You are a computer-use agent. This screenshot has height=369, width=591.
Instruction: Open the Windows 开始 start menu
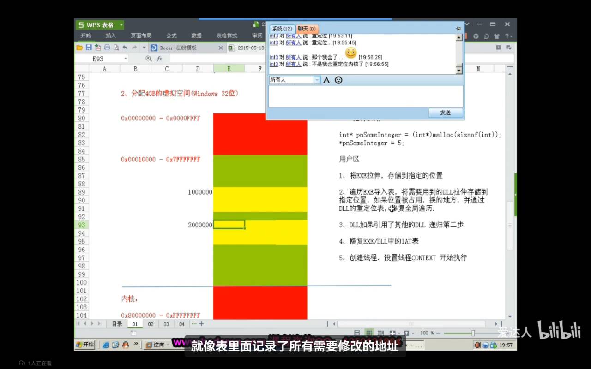pos(85,345)
